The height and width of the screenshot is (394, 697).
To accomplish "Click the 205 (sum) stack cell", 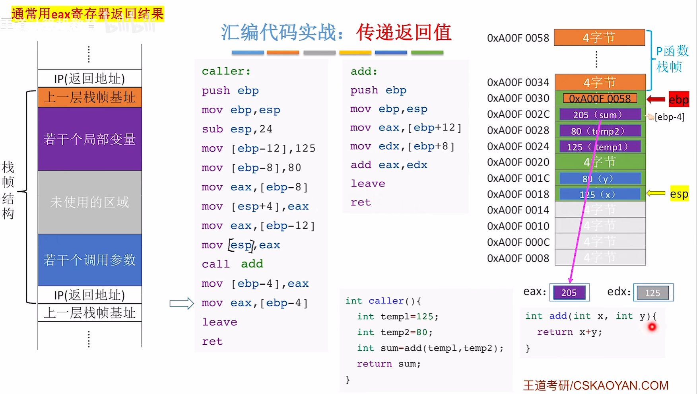I will click(x=600, y=115).
